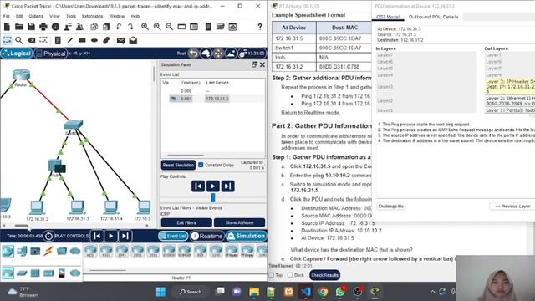Open a file with the folder icon

pyautogui.click(x=19, y=27)
